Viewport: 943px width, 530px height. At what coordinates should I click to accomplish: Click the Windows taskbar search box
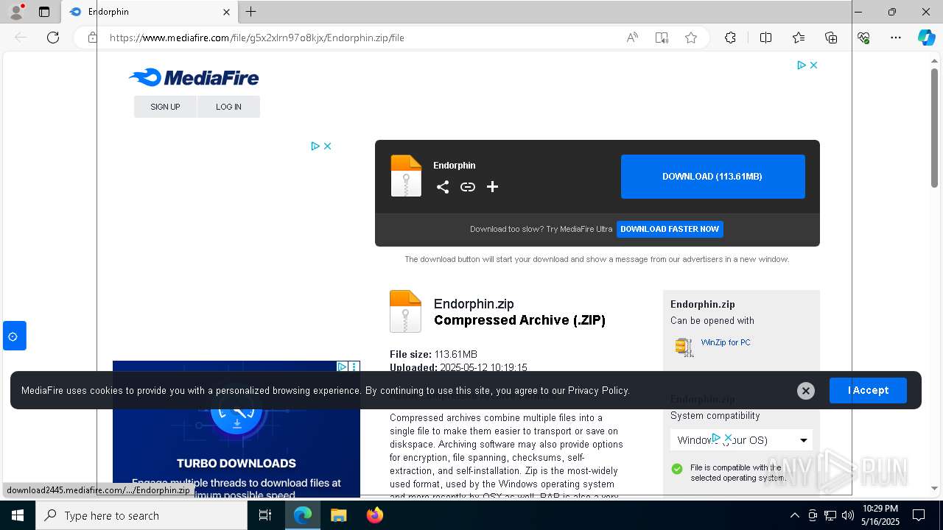(x=141, y=515)
